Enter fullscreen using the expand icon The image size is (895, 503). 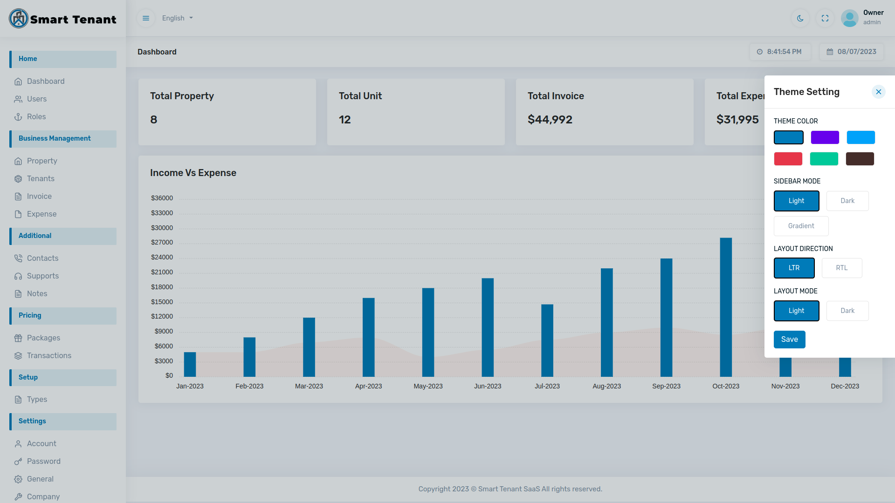(x=825, y=18)
